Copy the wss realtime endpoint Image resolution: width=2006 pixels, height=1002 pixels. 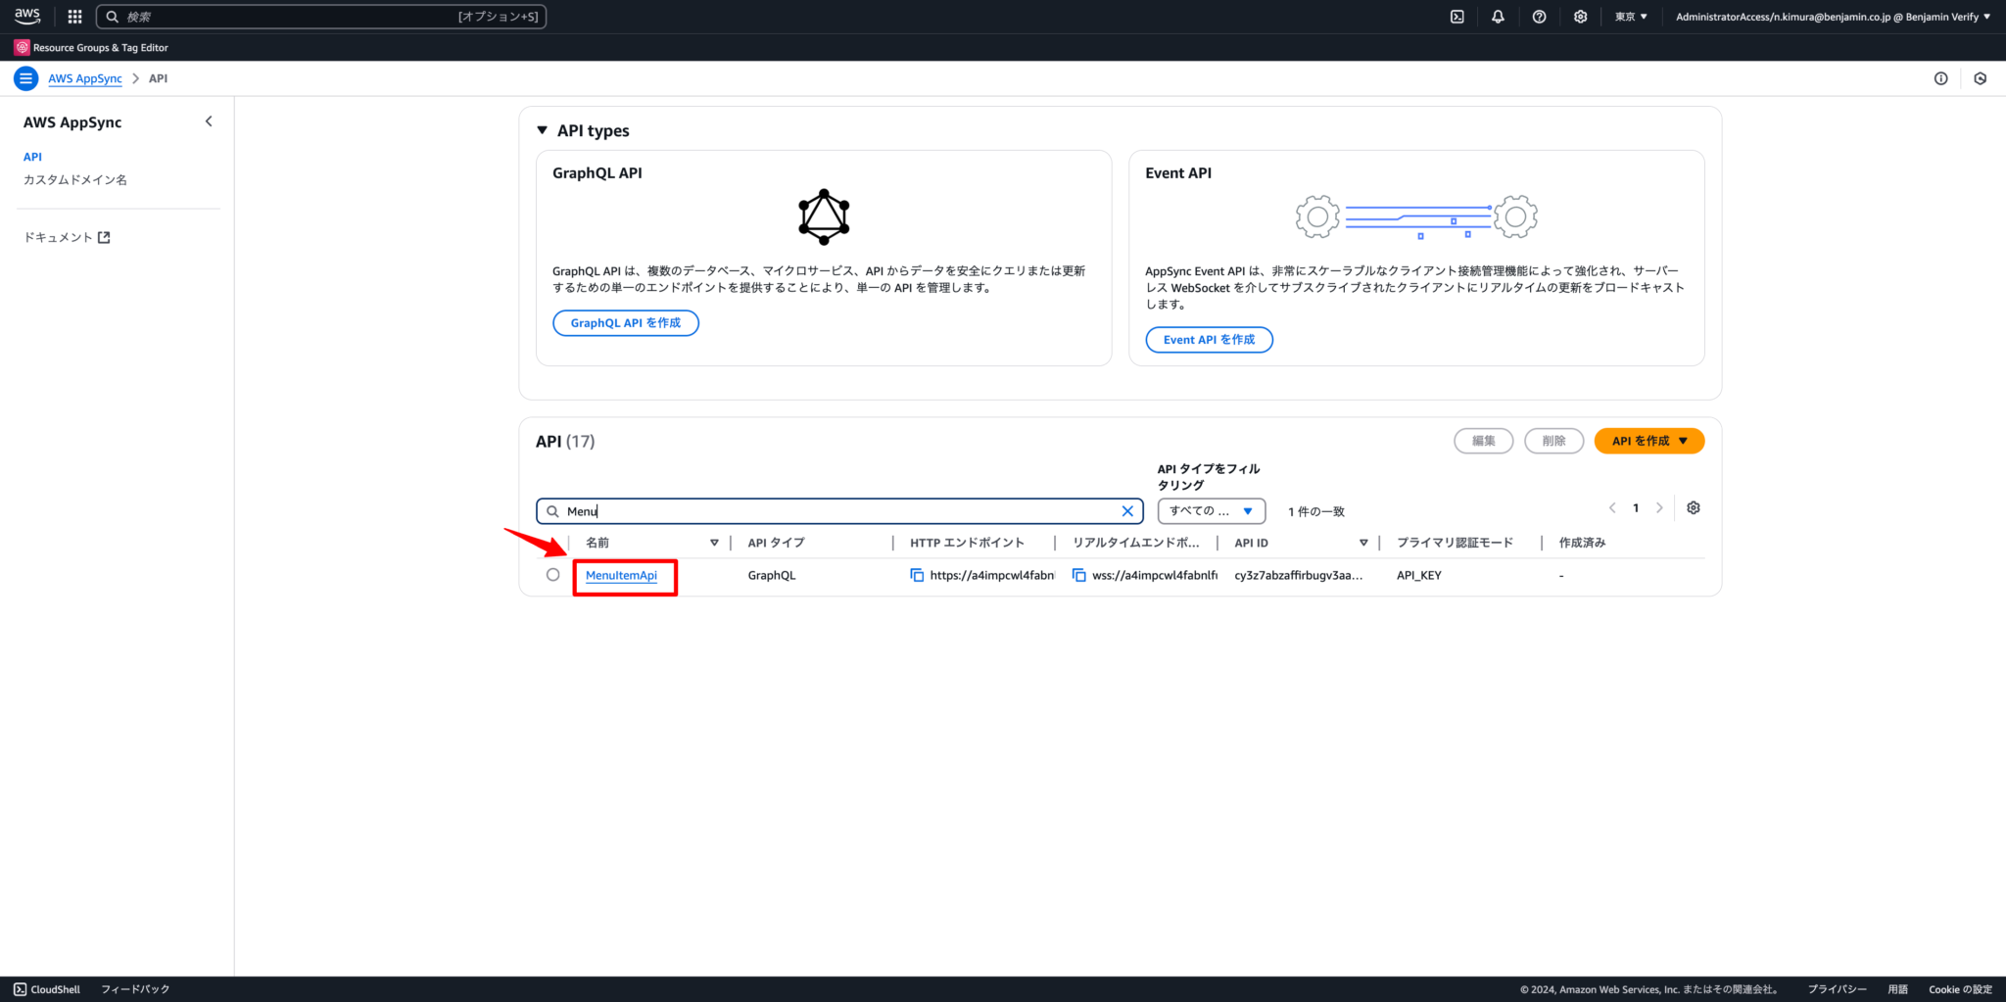(x=1077, y=575)
